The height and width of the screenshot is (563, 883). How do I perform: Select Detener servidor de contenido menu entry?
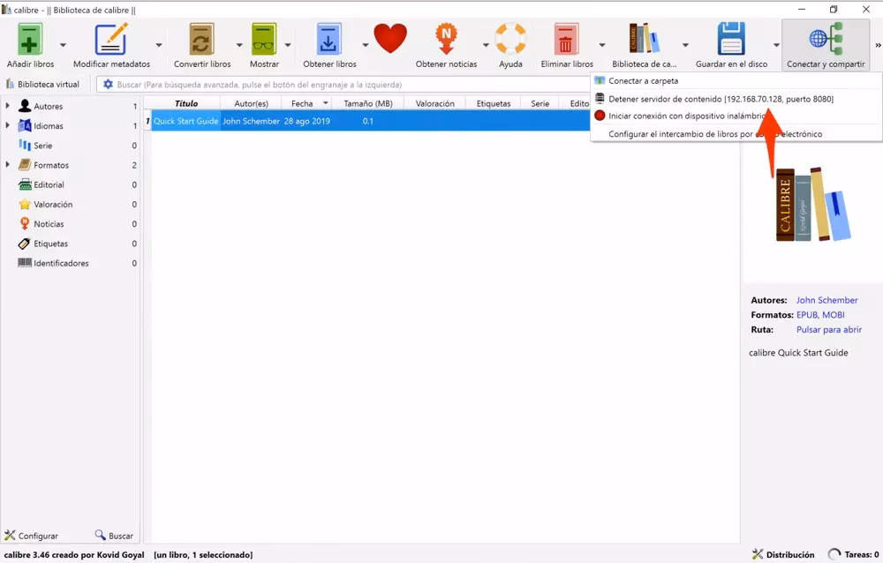tap(720, 99)
